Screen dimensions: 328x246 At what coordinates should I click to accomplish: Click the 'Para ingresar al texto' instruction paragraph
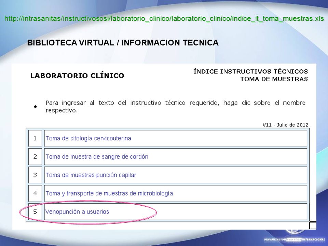175,107
